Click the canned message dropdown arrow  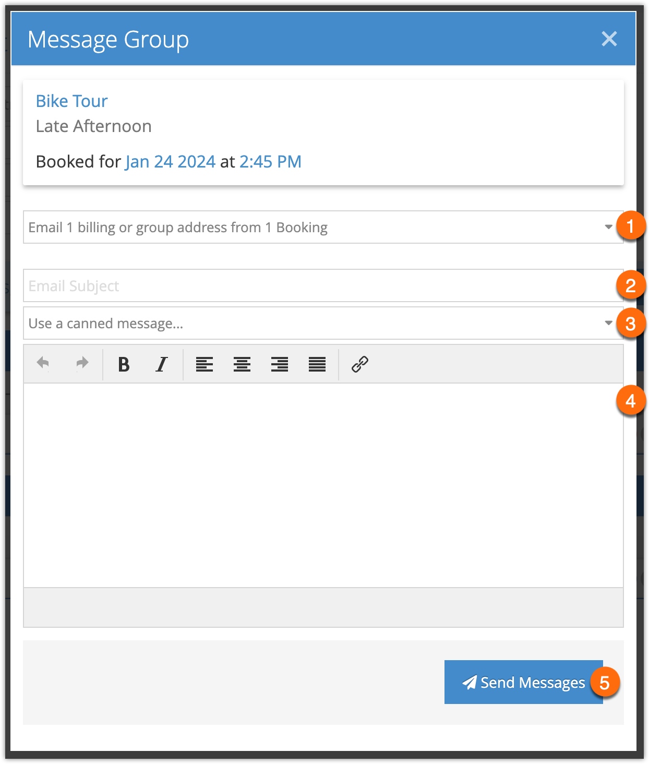coord(608,323)
